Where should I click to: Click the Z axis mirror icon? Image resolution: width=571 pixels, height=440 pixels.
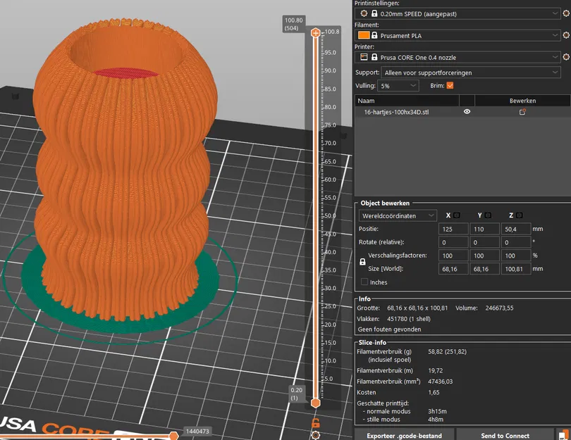[x=519, y=215]
